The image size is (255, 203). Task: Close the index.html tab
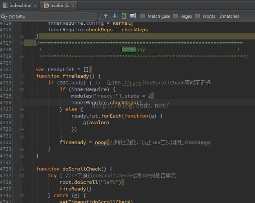[x=35, y=6]
